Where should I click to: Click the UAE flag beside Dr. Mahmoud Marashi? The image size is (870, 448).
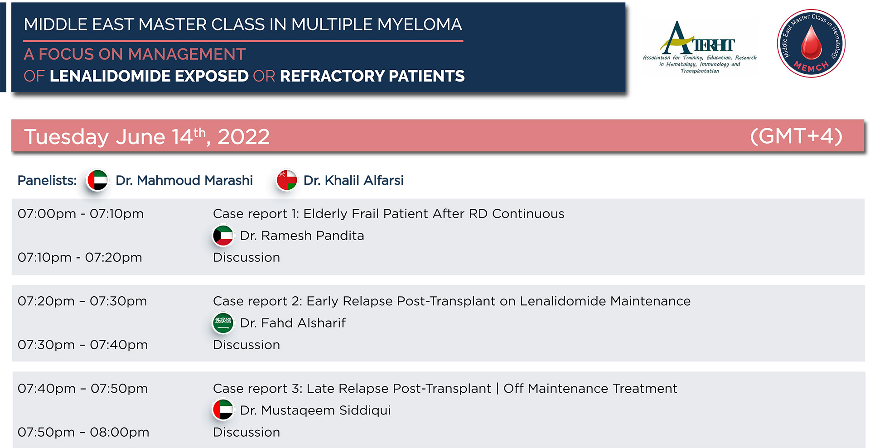point(97,180)
